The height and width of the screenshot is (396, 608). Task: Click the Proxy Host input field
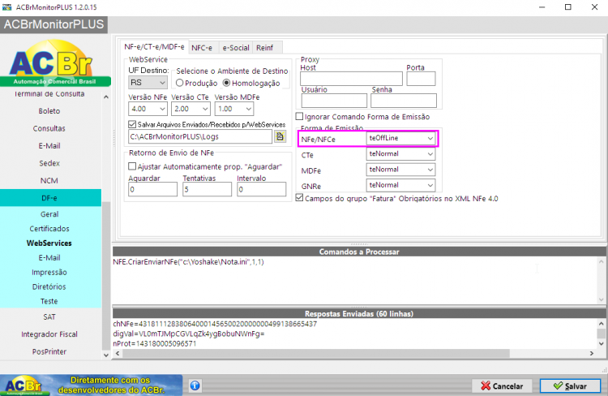(351, 79)
